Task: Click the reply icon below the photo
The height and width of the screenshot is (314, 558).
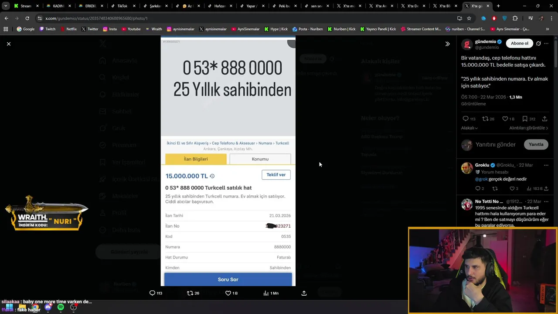Action: (152, 293)
